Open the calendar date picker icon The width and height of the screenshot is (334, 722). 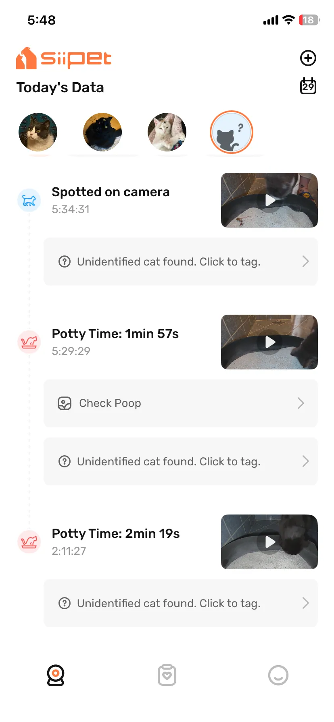pyautogui.click(x=308, y=86)
